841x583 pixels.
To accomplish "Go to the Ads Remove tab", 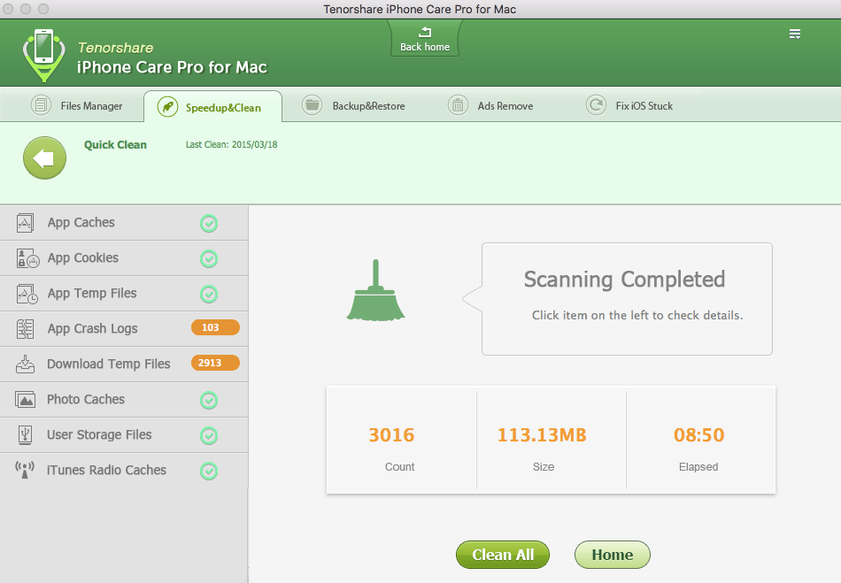I will 490,105.
